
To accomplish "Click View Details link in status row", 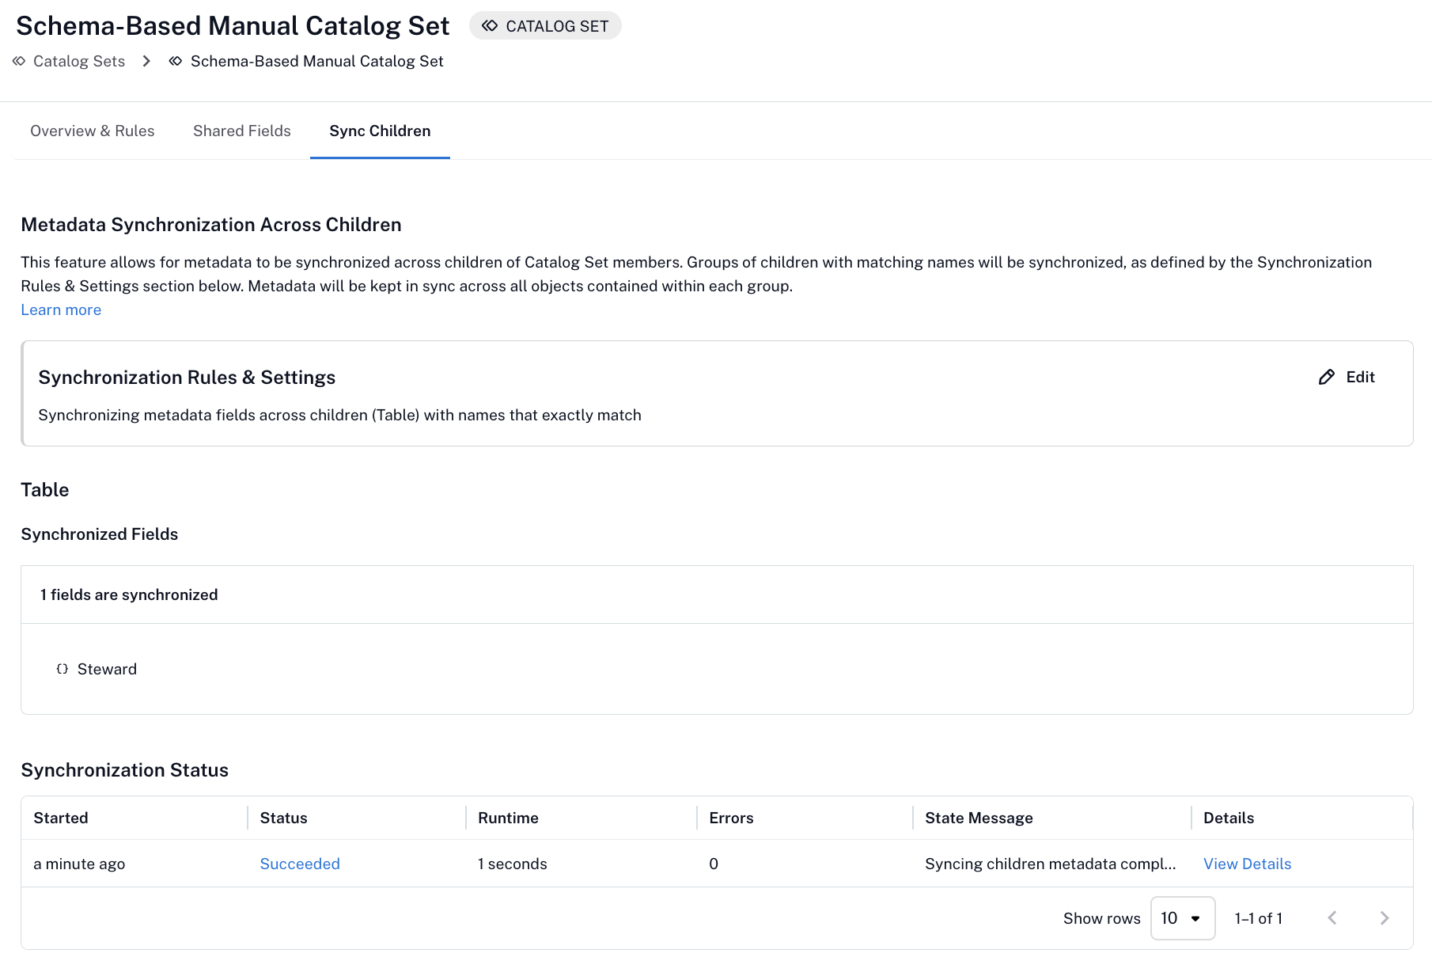I will pyautogui.click(x=1247, y=864).
